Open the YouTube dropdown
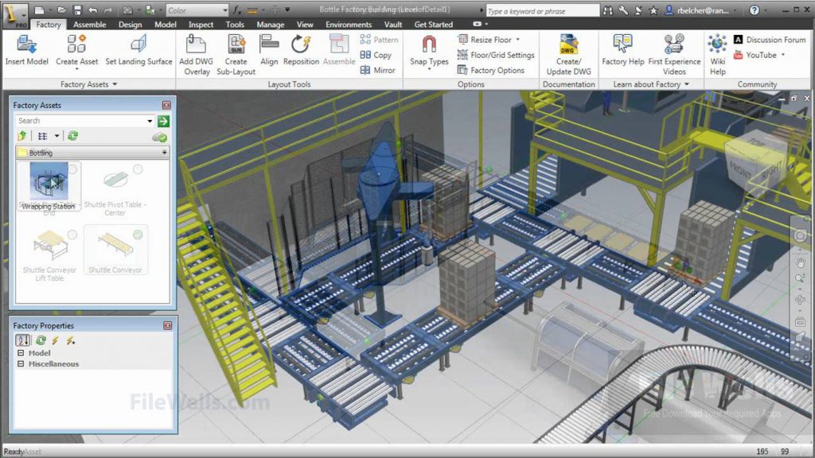The image size is (815, 458). click(783, 55)
